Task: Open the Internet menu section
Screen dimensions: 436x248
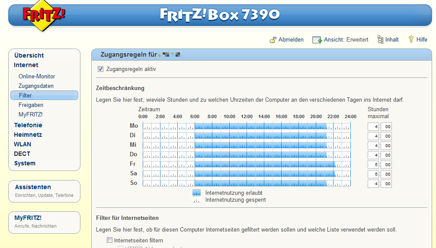Action: point(26,65)
